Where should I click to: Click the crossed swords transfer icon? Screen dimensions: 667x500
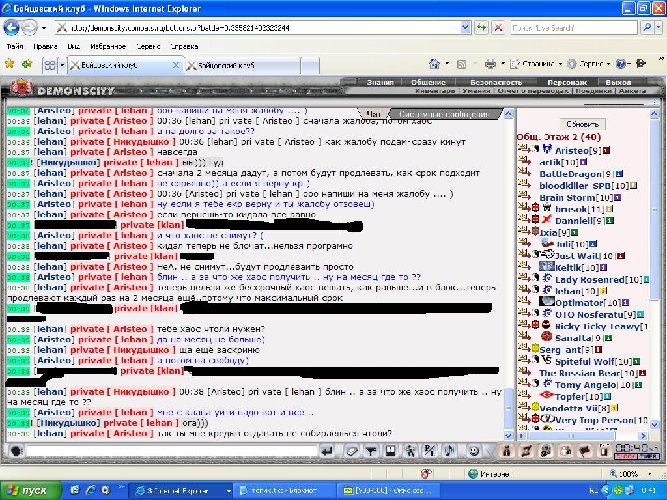click(x=526, y=451)
